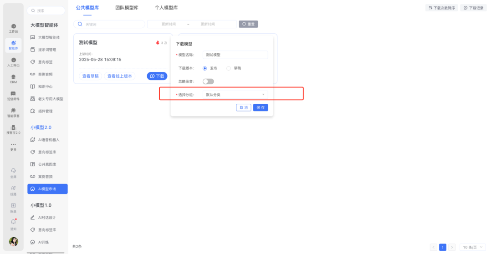
Task: Select the 短信邮件 sidebar icon
Action: click(13, 94)
